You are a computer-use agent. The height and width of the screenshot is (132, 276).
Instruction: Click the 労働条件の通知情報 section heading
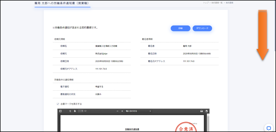point(64,80)
